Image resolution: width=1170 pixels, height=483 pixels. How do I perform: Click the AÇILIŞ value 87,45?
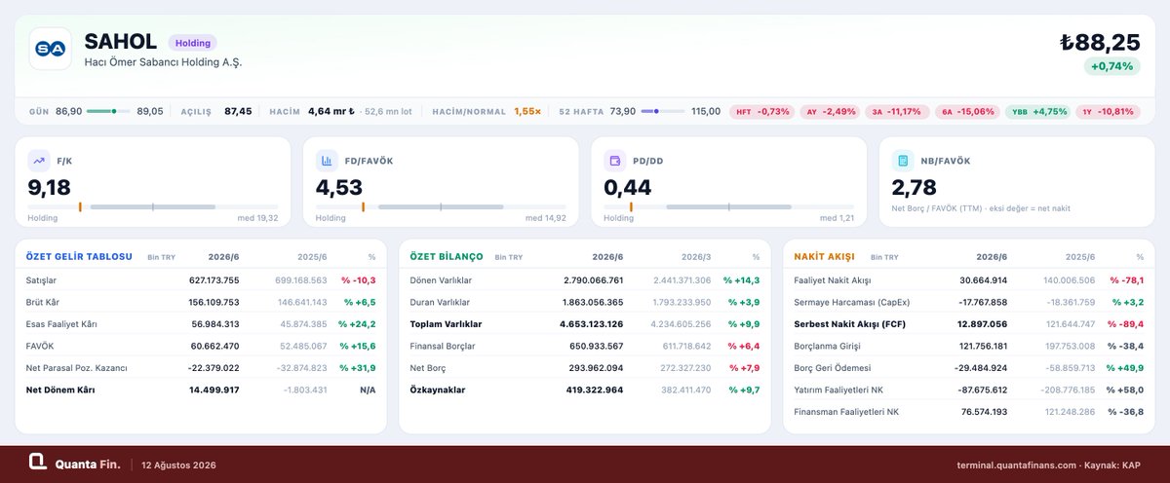[238, 111]
